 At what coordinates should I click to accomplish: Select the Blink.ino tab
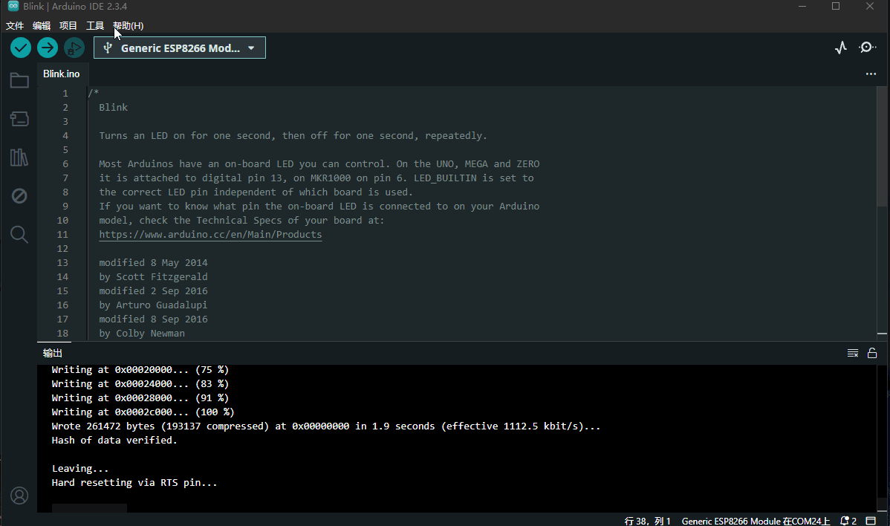[62, 74]
